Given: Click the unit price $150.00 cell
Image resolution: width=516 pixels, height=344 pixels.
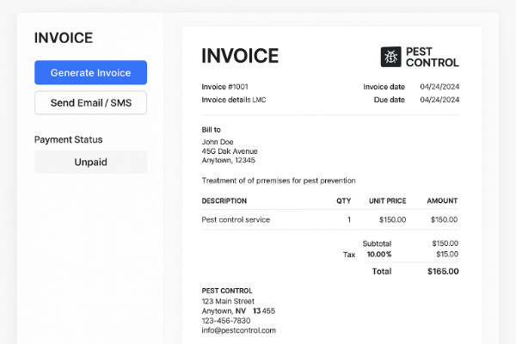Looking at the screenshot, I should tap(393, 219).
